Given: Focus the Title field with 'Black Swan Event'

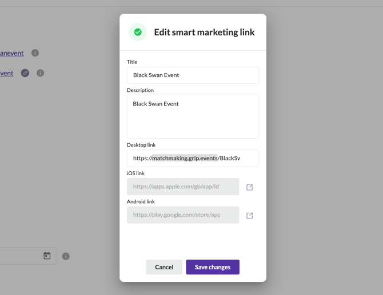Looking at the screenshot, I should (193, 75).
